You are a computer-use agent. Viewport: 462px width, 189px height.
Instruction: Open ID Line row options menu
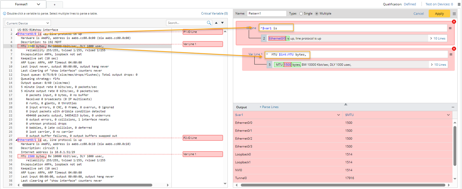450,28
